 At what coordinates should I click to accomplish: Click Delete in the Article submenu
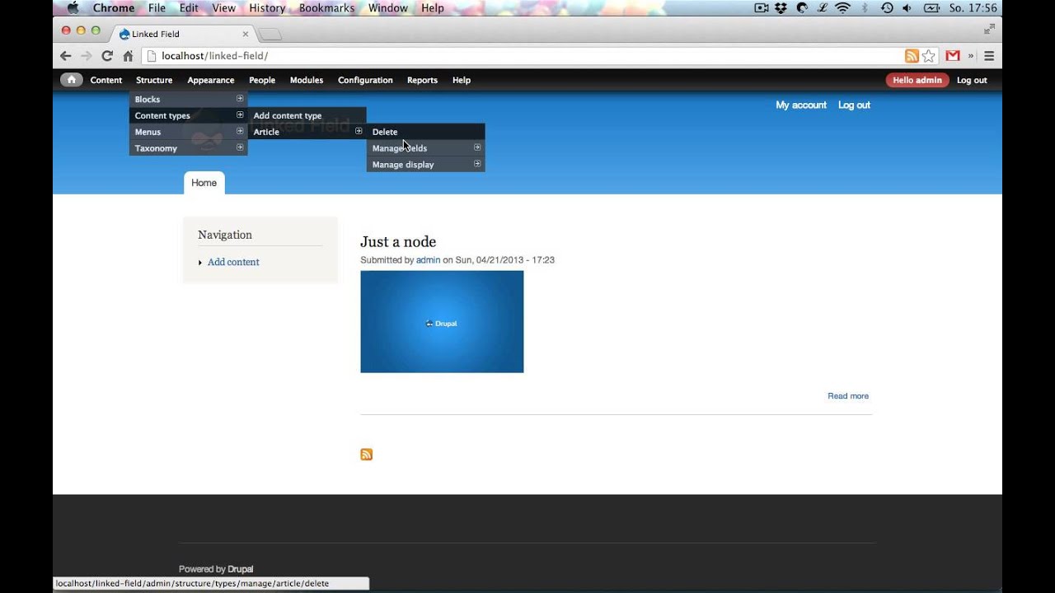coord(425,132)
